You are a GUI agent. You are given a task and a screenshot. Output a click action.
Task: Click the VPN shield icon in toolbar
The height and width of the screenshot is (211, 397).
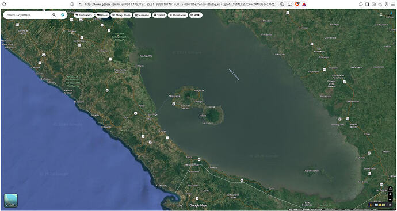click(x=387, y=4)
